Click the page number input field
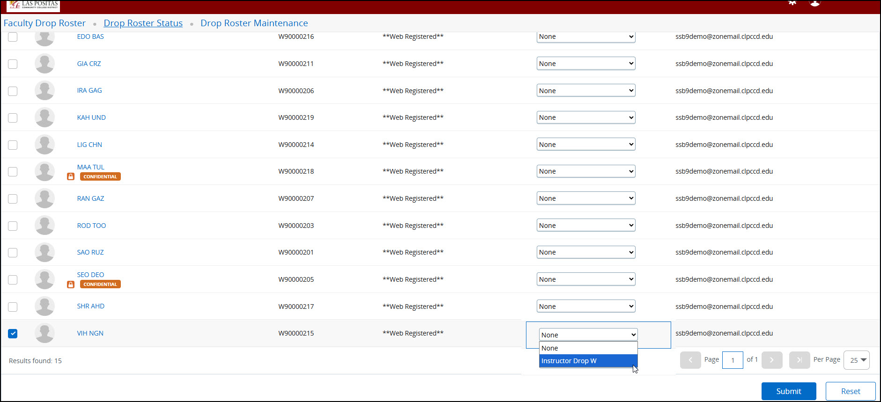This screenshot has height=402, width=881. point(733,360)
